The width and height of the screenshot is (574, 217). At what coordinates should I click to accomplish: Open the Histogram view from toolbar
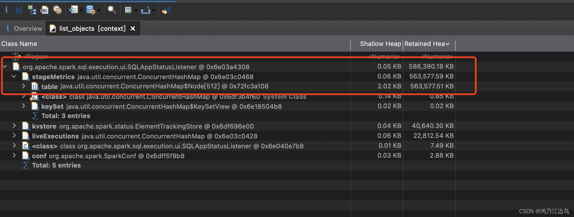point(19,10)
